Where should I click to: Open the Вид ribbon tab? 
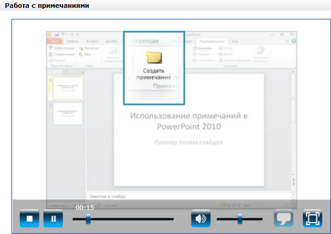point(235,41)
